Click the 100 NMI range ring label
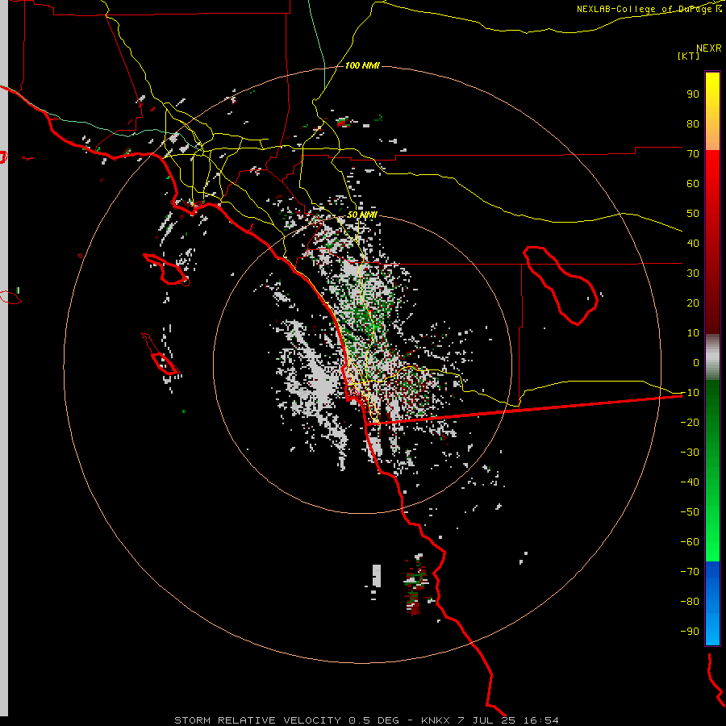This screenshot has height=726, width=726. click(x=362, y=65)
